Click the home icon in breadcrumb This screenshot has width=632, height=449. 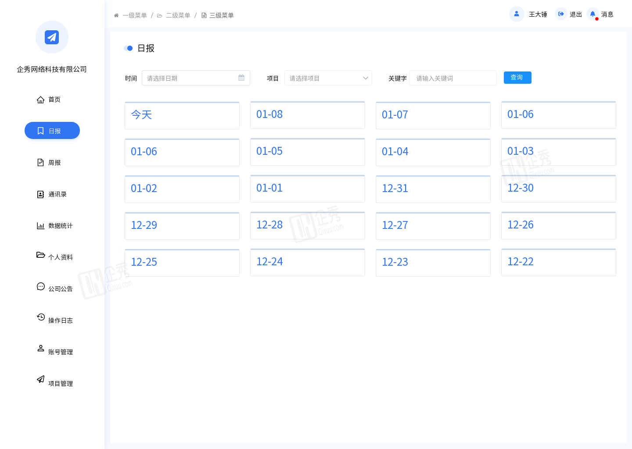[x=116, y=15]
